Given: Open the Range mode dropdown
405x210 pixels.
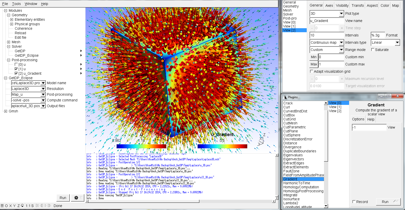Looking at the screenshot, I should click(341, 50).
